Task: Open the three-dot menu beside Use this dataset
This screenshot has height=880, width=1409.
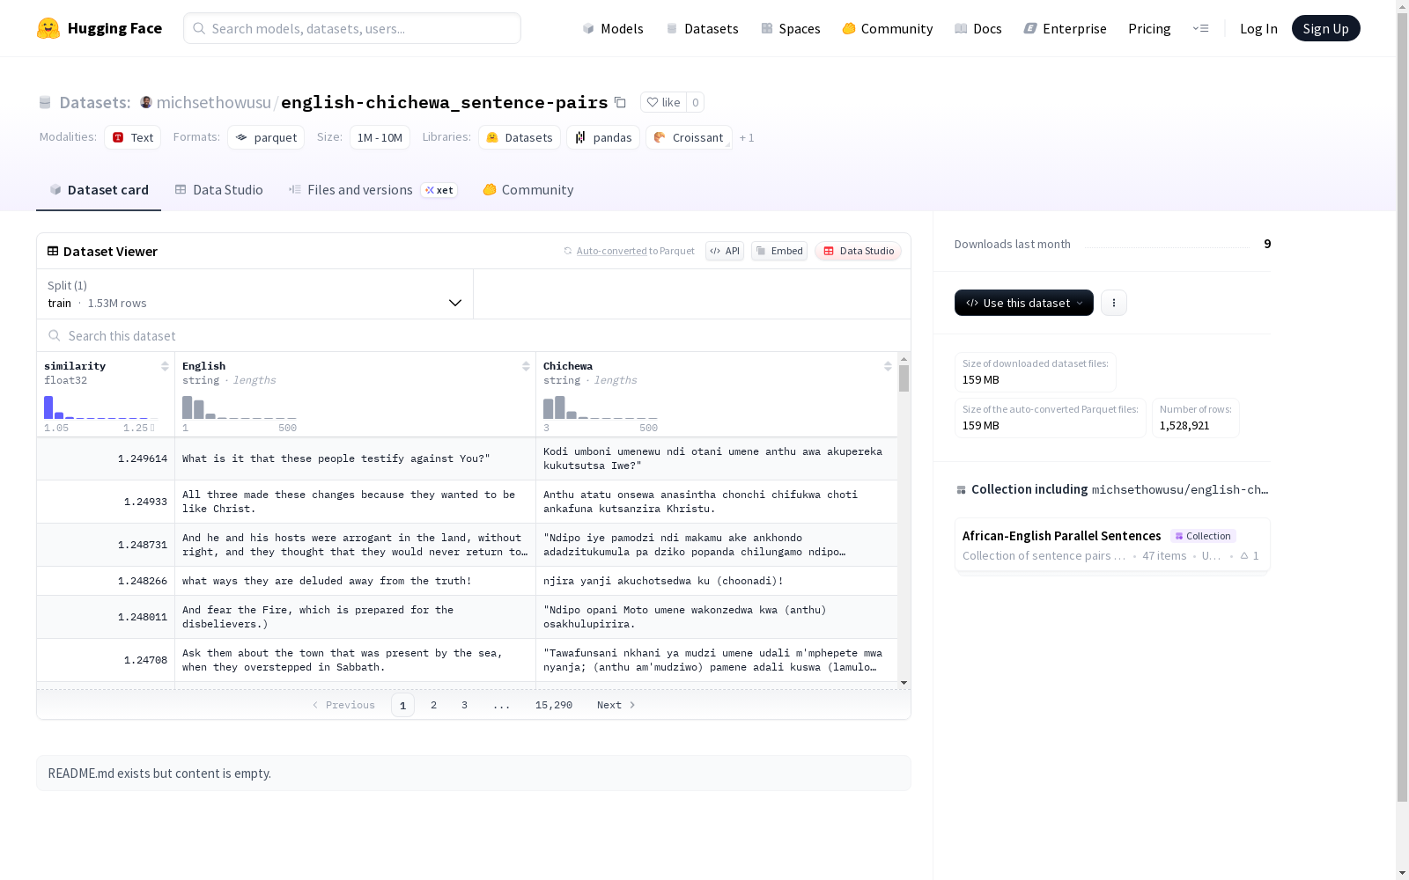Action: point(1114,303)
